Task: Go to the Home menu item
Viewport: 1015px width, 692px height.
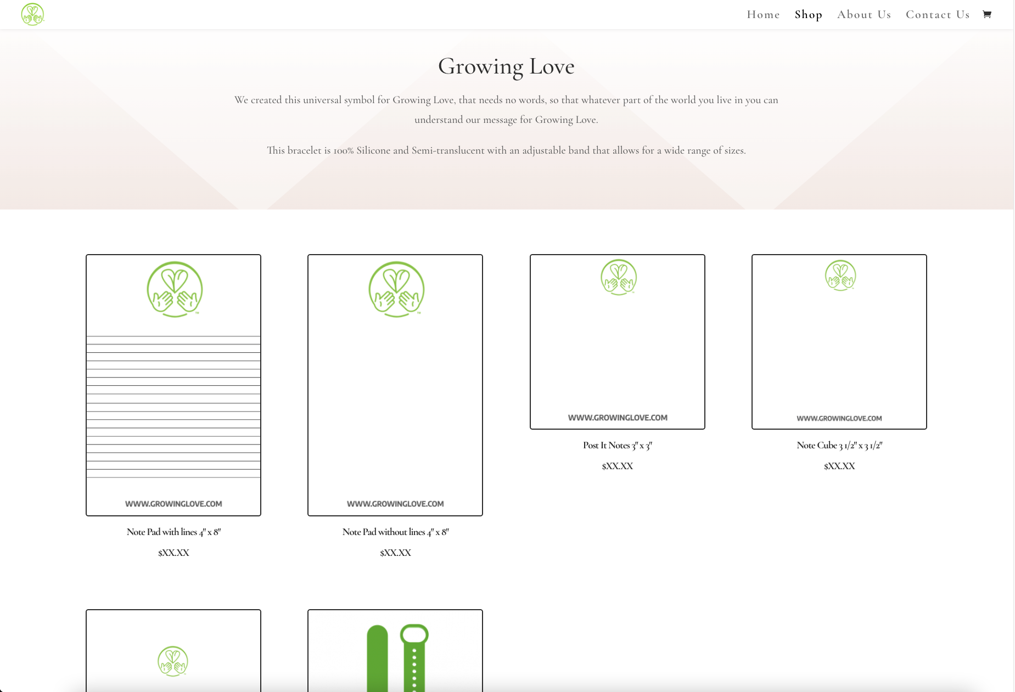Action: tap(763, 15)
